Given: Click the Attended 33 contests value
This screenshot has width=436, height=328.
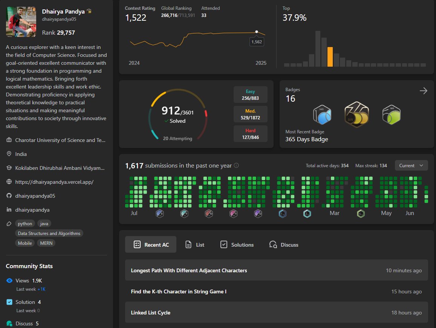Looking at the screenshot, I should click(x=204, y=15).
